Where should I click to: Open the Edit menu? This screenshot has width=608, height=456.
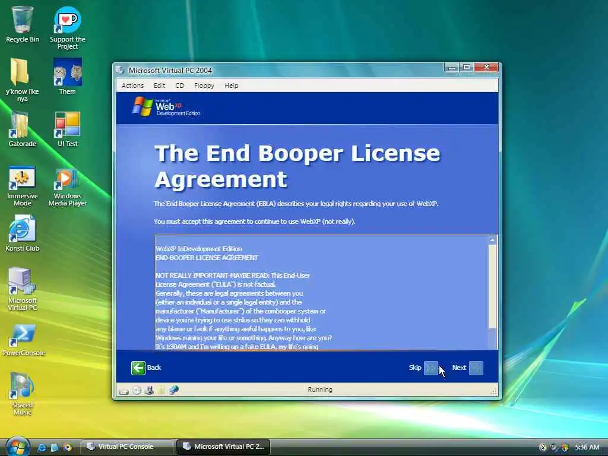159,85
